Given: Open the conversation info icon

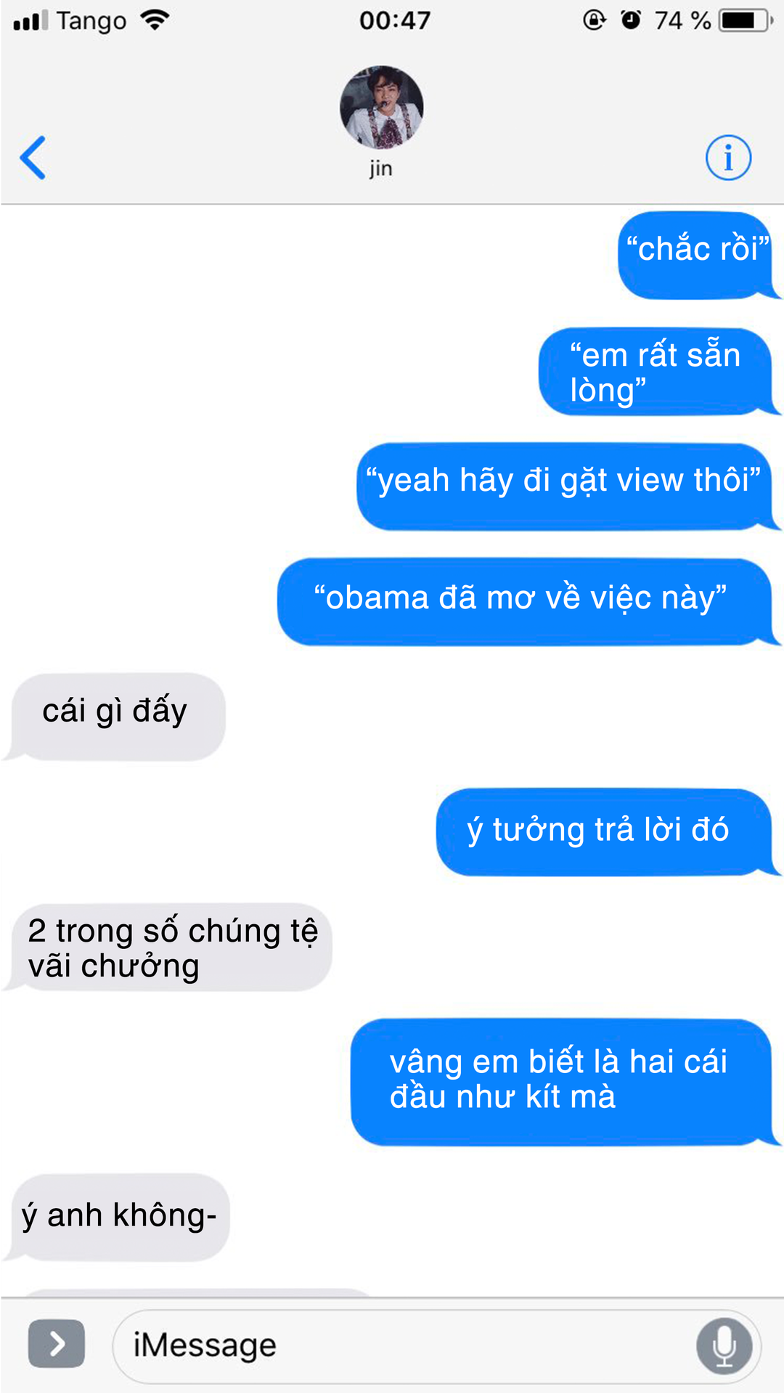Looking at the screenshot, I should click(x=728, y=158).
